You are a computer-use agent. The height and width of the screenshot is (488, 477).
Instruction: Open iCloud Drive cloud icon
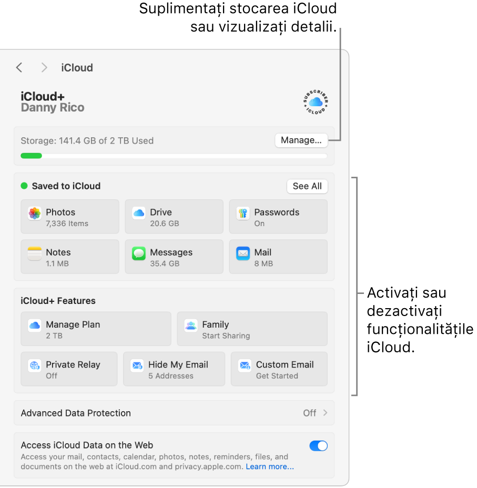coord(139,213)
